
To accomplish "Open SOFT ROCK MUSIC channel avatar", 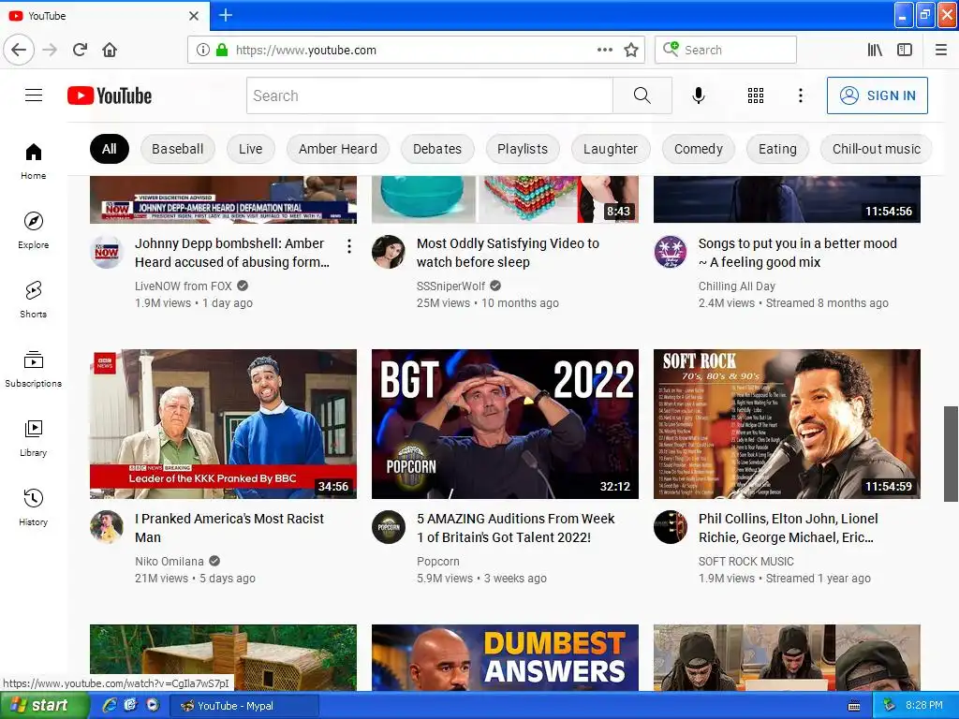I will pos(671,527).
